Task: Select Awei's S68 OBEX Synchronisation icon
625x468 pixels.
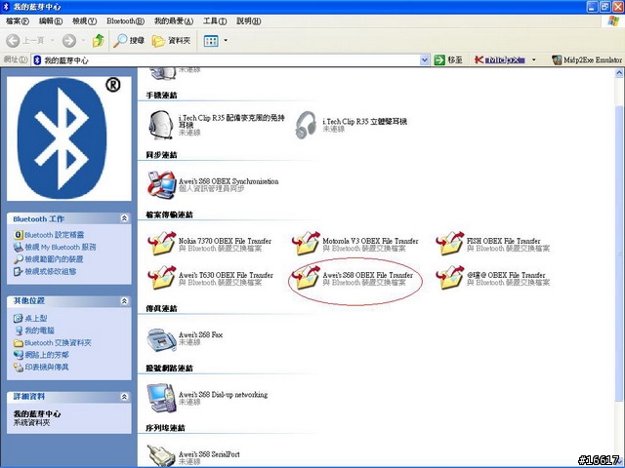Action: click(161, 185)
